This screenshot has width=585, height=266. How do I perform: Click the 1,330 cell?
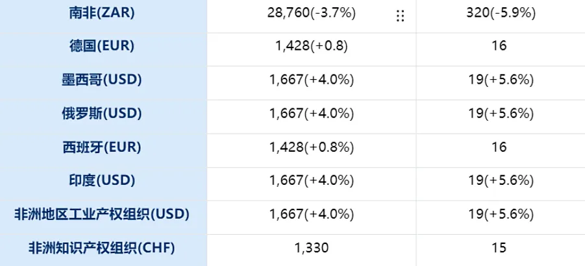(x=312, y=248)
